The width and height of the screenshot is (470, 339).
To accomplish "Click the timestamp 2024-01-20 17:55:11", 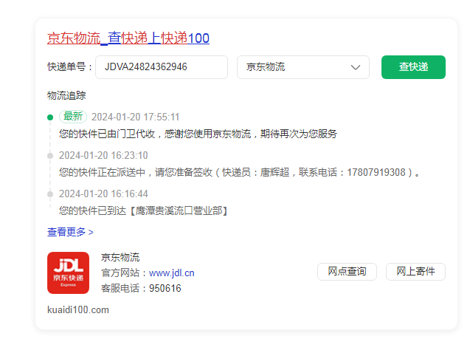I will click(136, 117).
